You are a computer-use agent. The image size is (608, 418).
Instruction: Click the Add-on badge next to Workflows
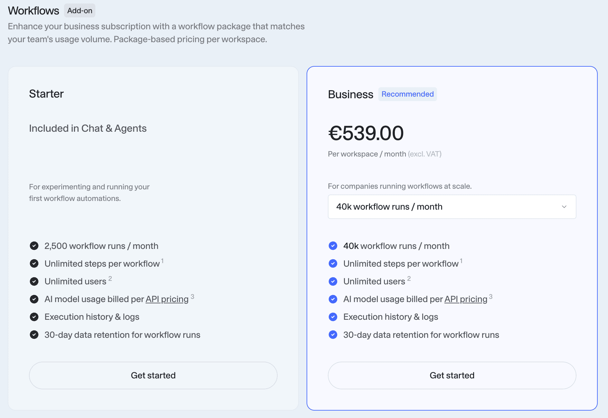coord(80,11)
